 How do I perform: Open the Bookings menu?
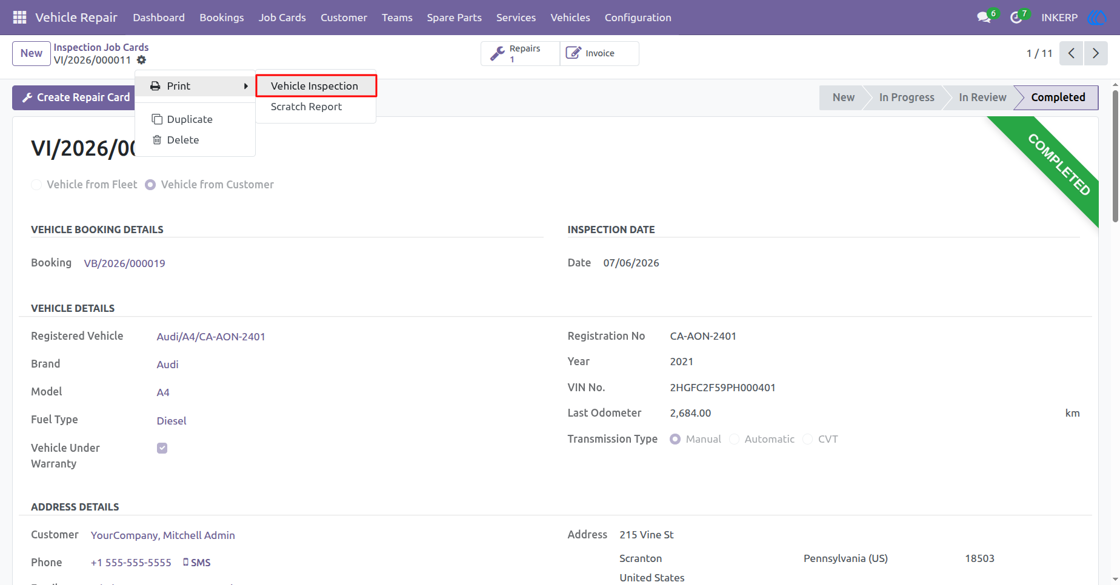click(222, 18)
